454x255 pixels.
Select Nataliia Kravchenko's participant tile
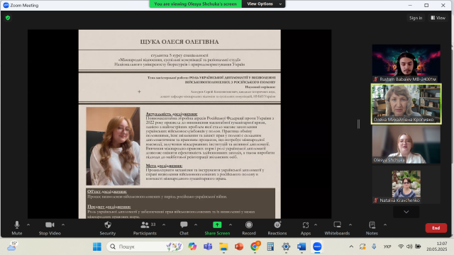(406, 185)
